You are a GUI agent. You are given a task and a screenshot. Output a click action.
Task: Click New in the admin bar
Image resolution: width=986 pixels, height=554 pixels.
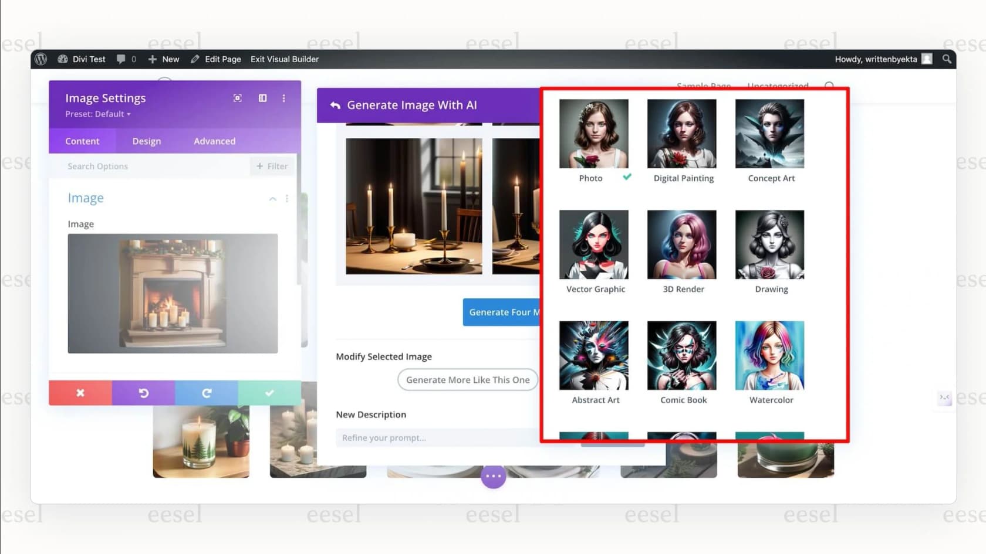pyautogui.click(x=164, y=59)
